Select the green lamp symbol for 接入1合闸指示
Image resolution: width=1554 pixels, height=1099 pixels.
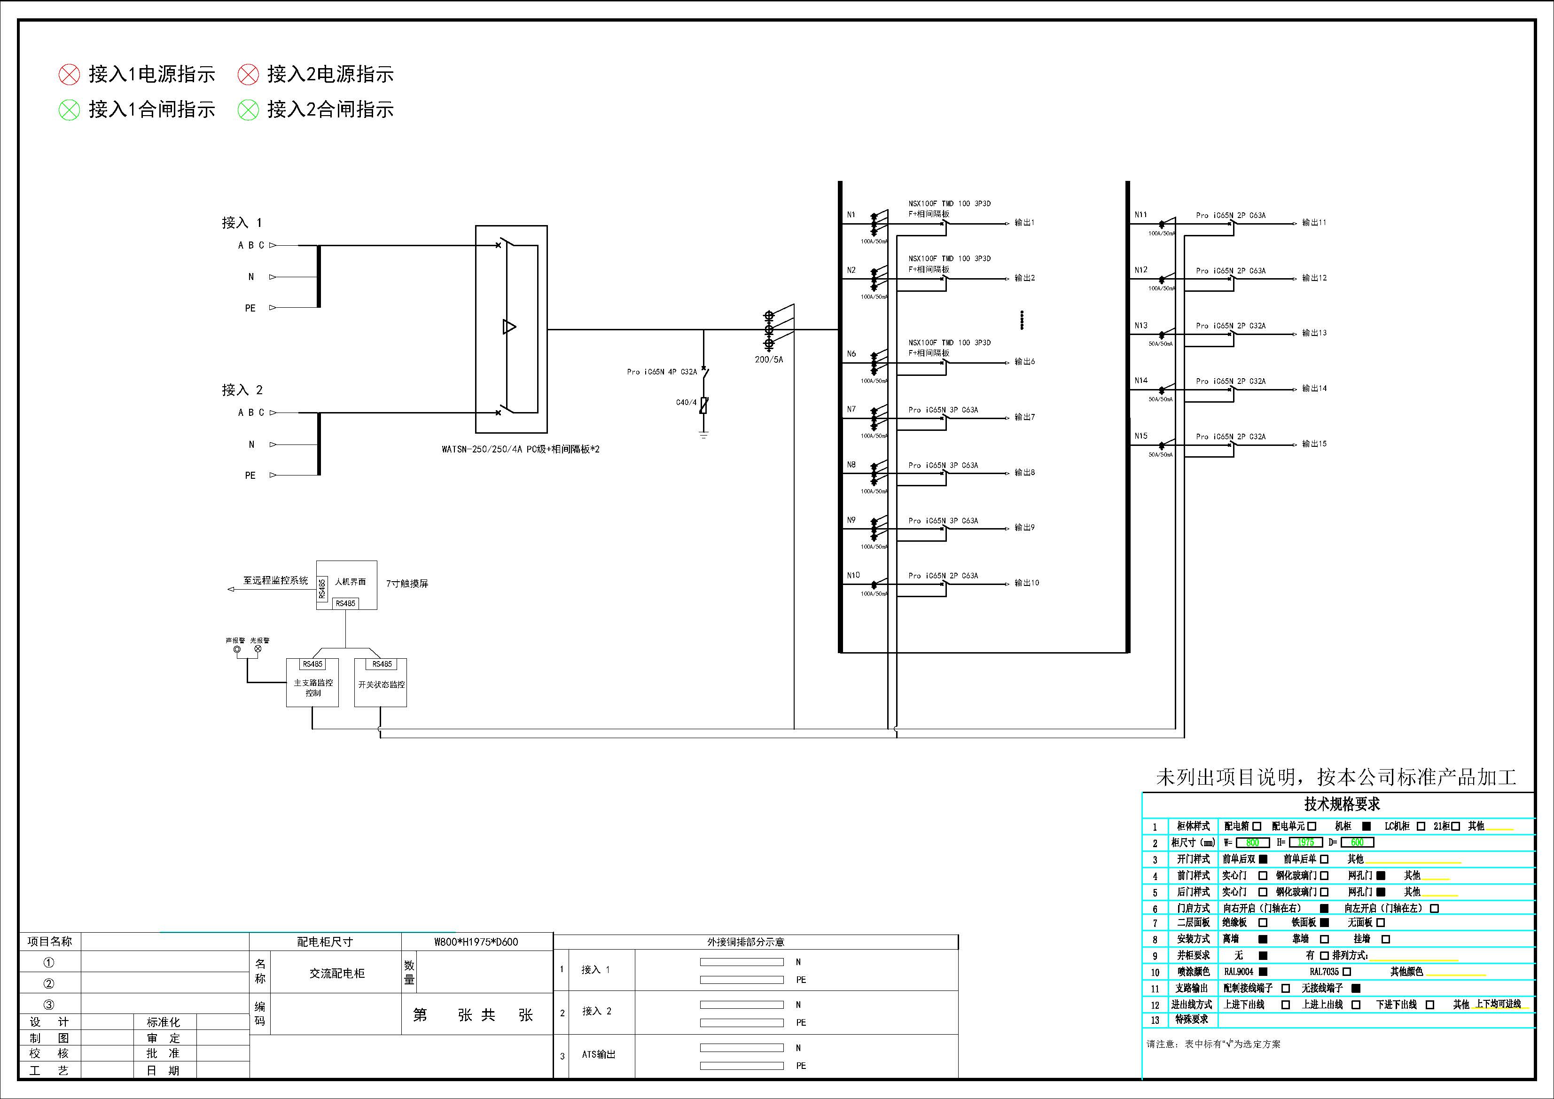[x=69, y=109]
